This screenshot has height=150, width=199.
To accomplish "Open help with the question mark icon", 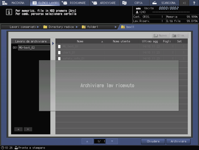I will pos(194,3).
